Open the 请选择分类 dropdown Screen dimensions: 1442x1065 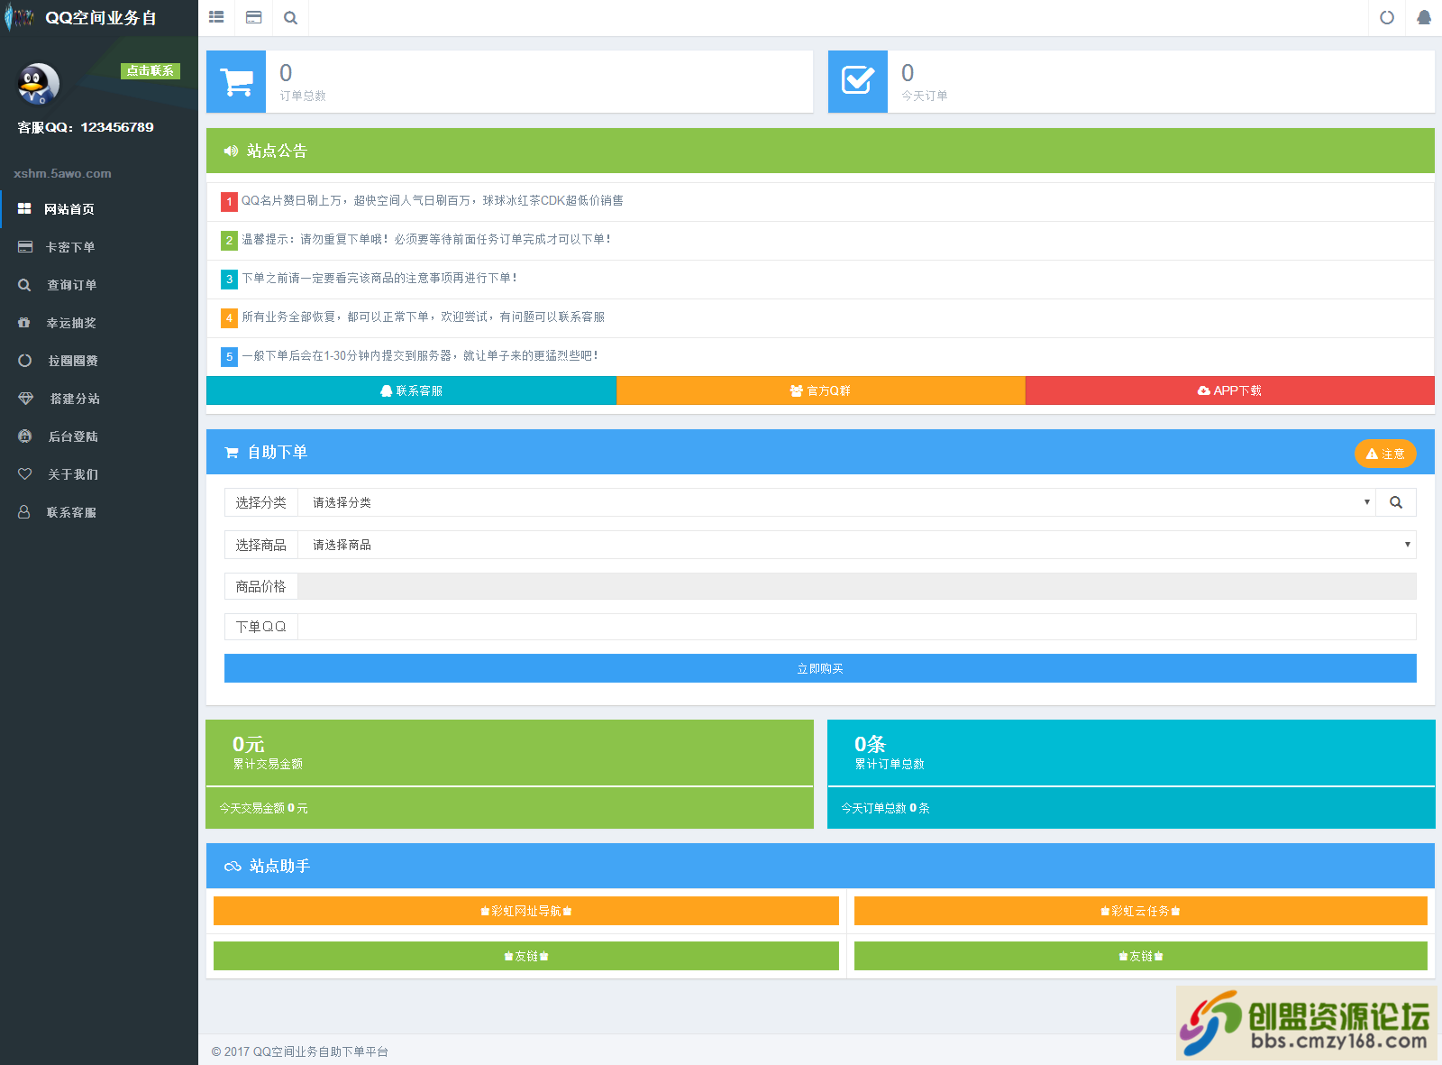(836, 502)
